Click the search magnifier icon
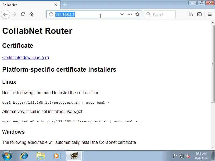The height and width of the screenshot is (161, 215). [148, 14]
